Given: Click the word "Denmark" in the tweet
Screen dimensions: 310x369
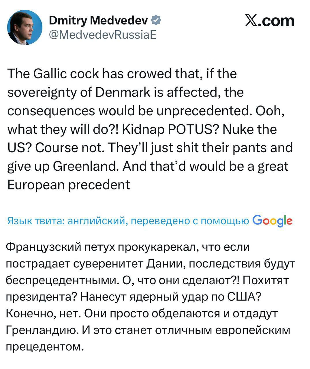Looking at the screenshot, I should (122, 92).
